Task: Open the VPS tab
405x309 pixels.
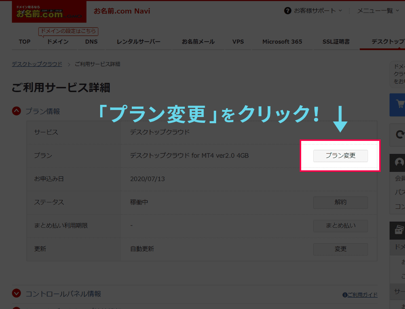Action: click(x=238, y=42)
